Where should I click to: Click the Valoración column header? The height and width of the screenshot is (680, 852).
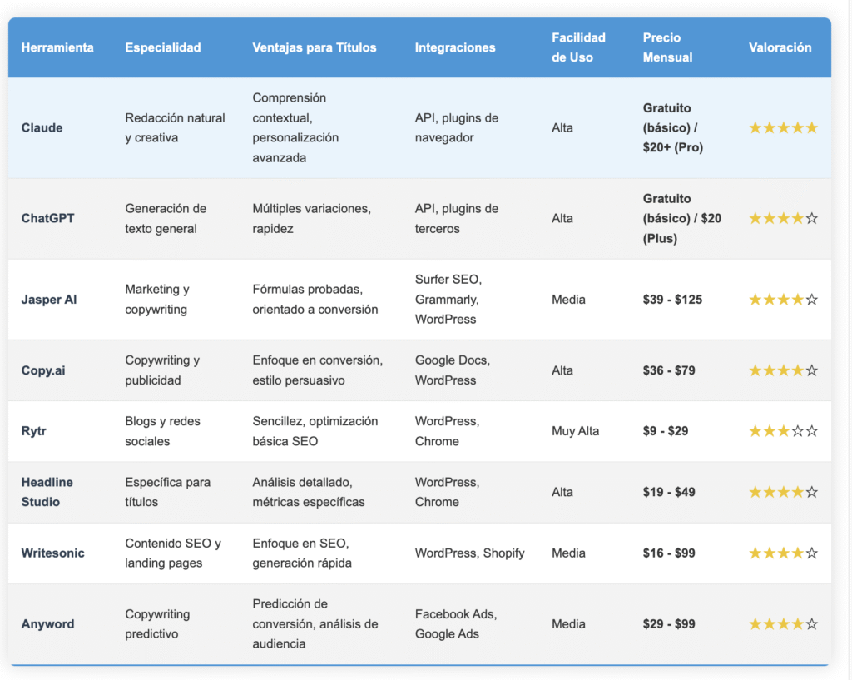click(x=780, y=47)
